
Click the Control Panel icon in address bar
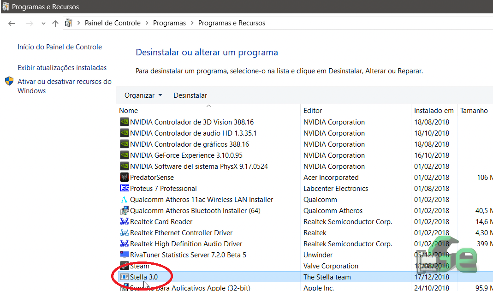click(x=68, y=23)
